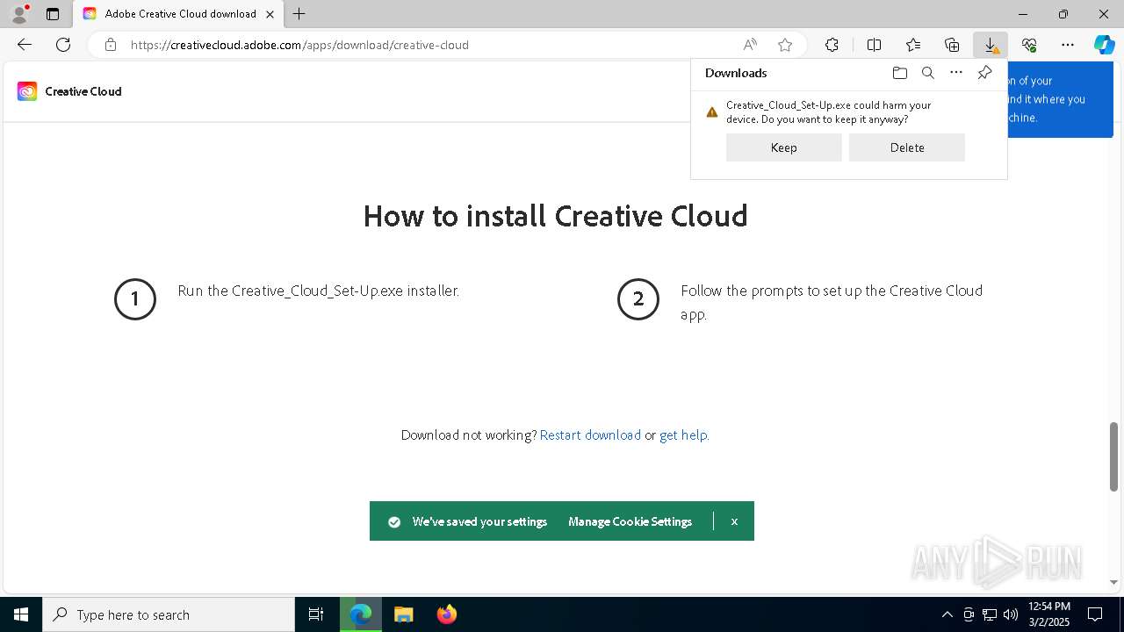Open more options in Downloads panel
This screenshot has width=1124, height=632.
click(956, 73)
